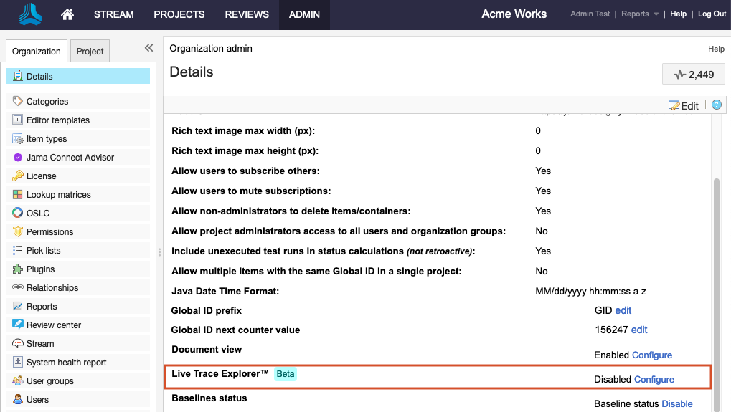This screenshot has width=731, height=412.
Task: Open the activity pulse 2,449 button
Action: coord(693,75)
